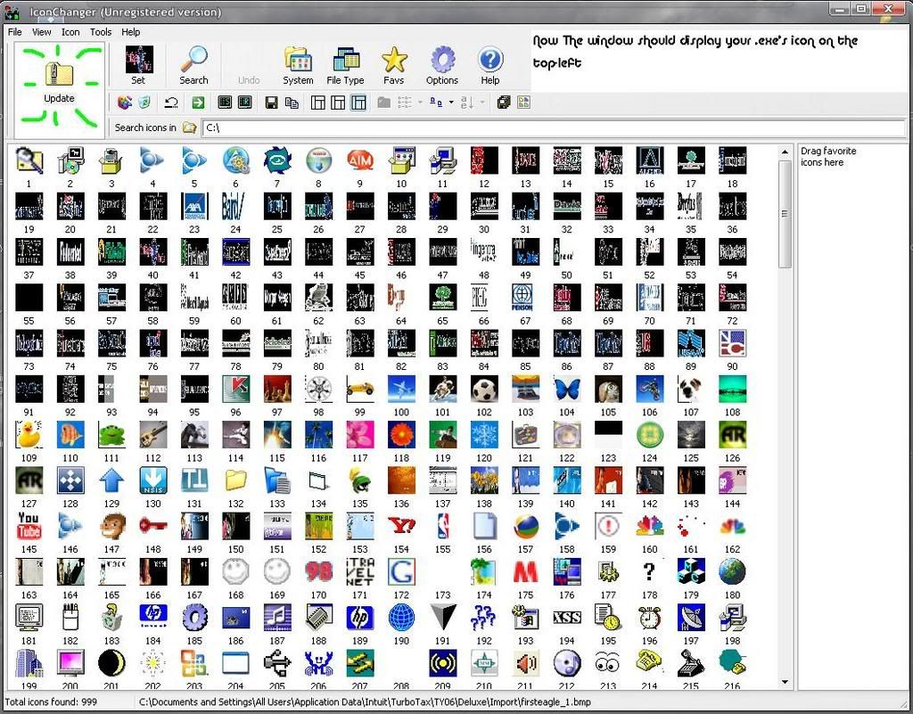The width and height of the screenshot is (913, 714).
Task: Expand the icon-size view dropdown arrow
Action: click(451, 103)
